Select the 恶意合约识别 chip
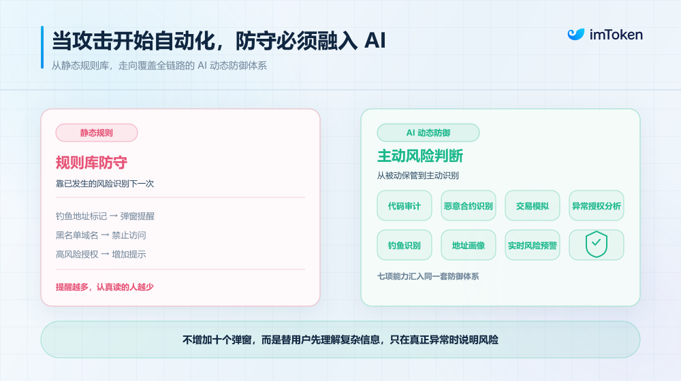 469,205
